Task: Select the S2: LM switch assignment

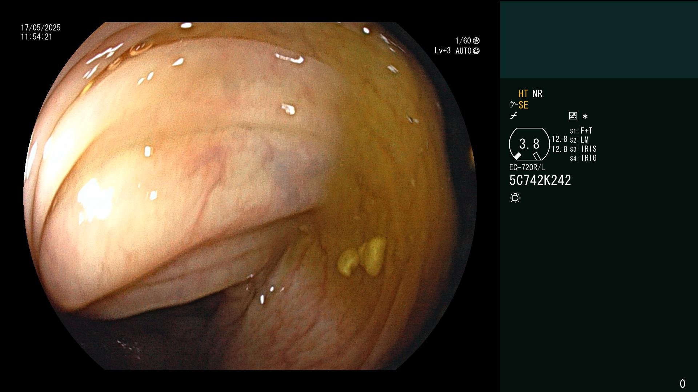Action: [579, 140]
